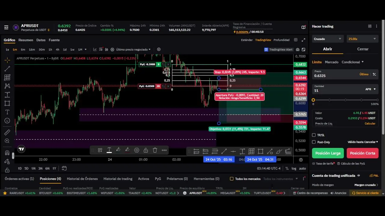Open the Órdenes activas tab
Image resolution: width=385 pixels, height=216 pixels.
pos(19,179)
